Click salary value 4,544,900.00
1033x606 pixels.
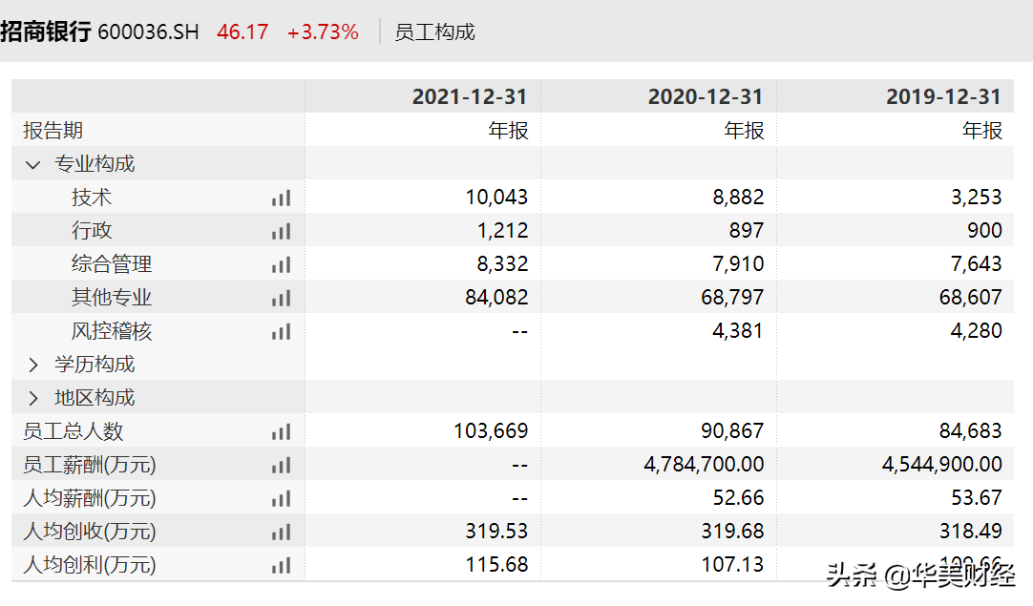(942, 465)
